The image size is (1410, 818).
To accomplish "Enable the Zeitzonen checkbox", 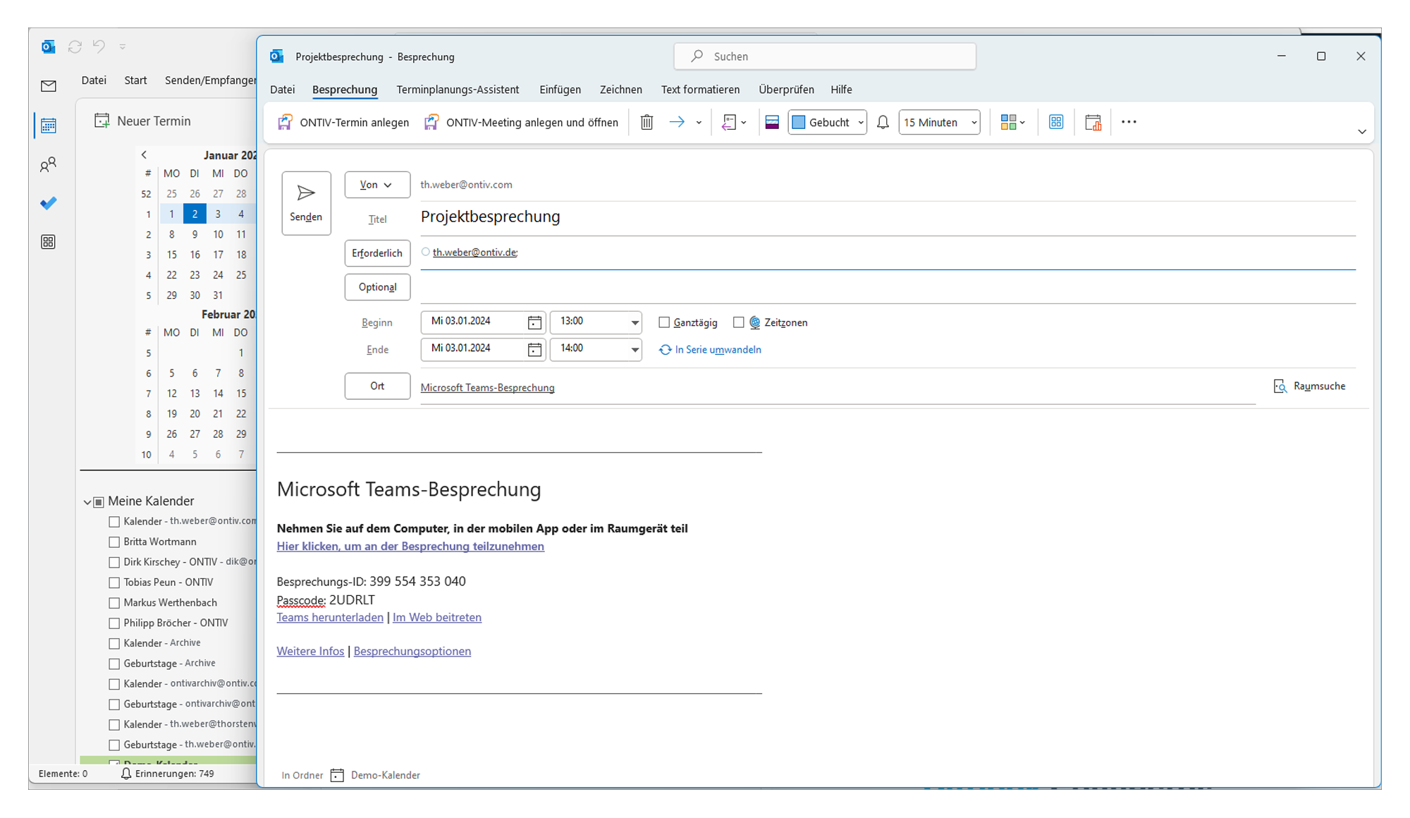I will click(x=739, y=322).
